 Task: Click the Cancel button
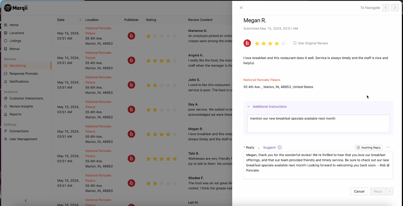coord(359,191)
